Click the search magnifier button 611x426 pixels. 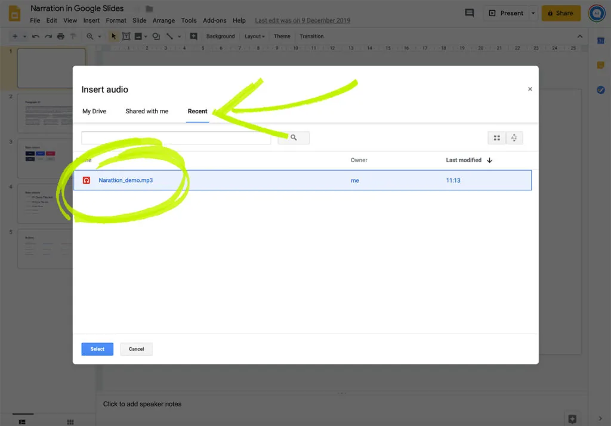[x=294, y=138]
